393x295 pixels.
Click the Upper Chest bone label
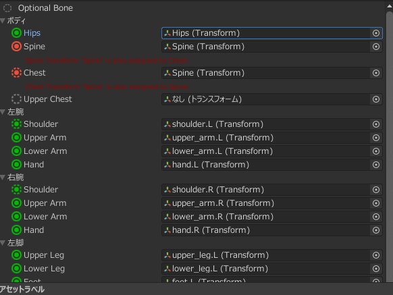[48, 99]
